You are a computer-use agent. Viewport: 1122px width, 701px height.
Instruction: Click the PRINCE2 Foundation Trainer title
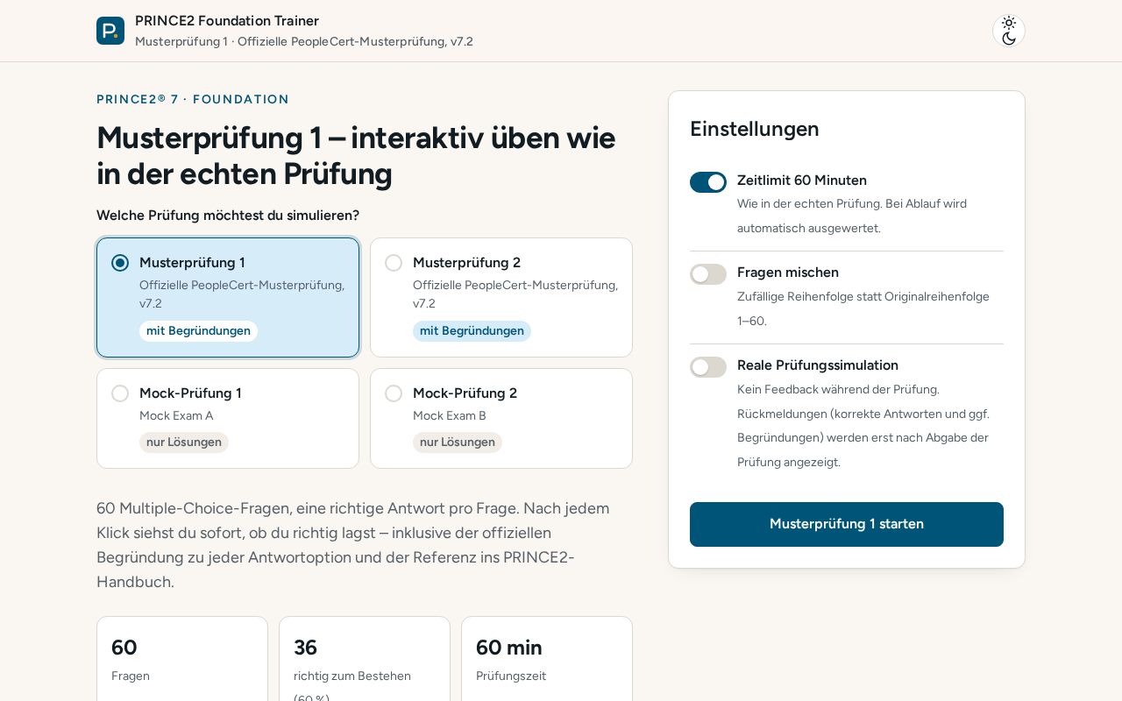click(227, 20)
